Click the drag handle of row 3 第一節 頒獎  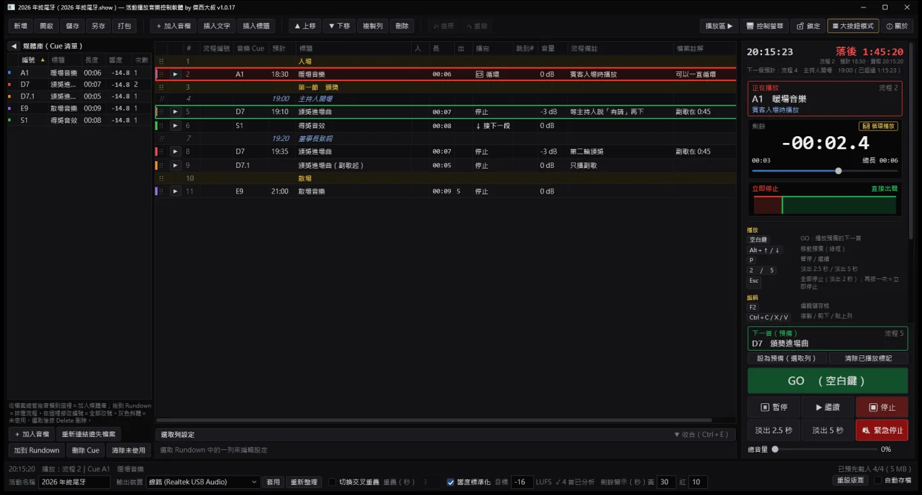pos(161,88)
